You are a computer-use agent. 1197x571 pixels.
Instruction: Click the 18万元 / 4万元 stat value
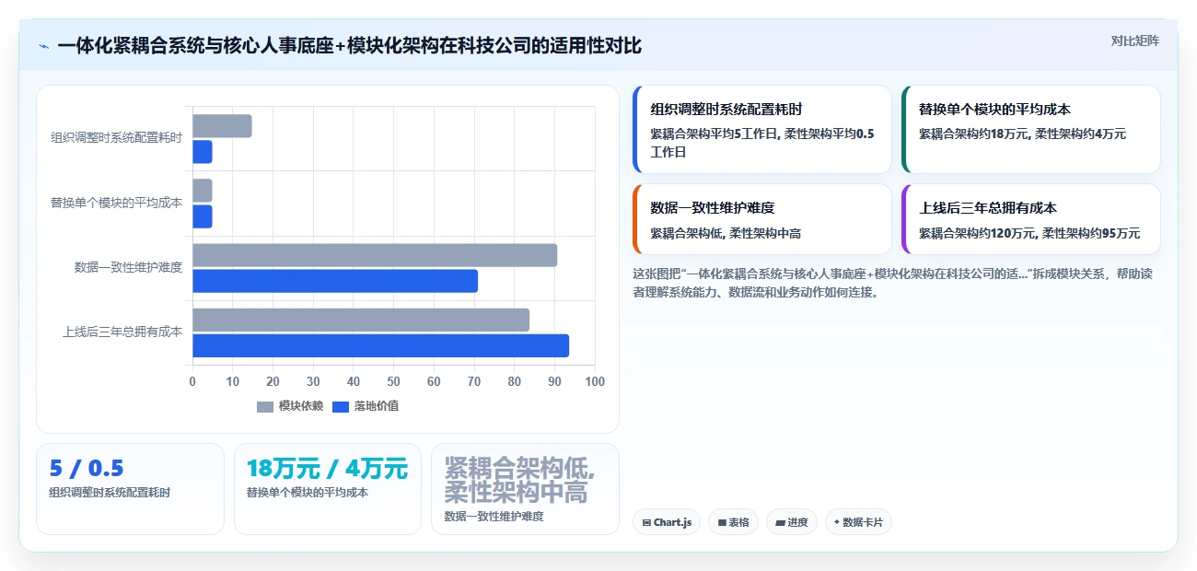click(327, 469)
